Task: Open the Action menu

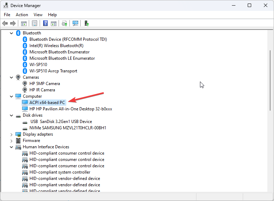Action: tap(22, 15)
